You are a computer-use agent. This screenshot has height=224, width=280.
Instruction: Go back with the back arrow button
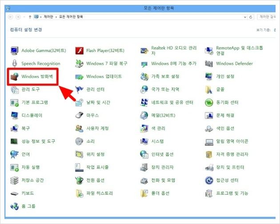11,17
